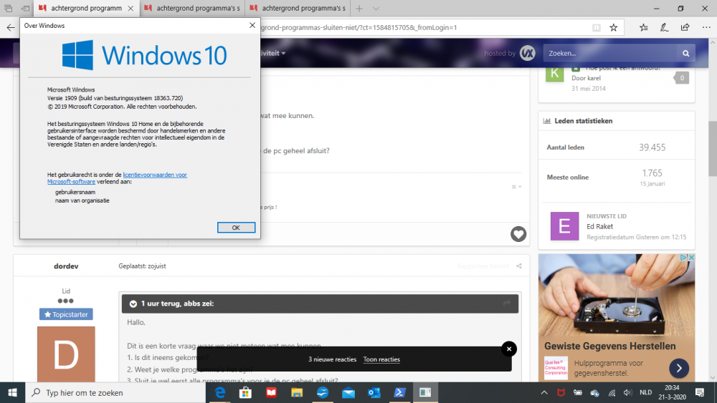This screenshot has height=403, width=717.
Task: Switch to the third achtergrond programma's tab
Action: point(298,8)
